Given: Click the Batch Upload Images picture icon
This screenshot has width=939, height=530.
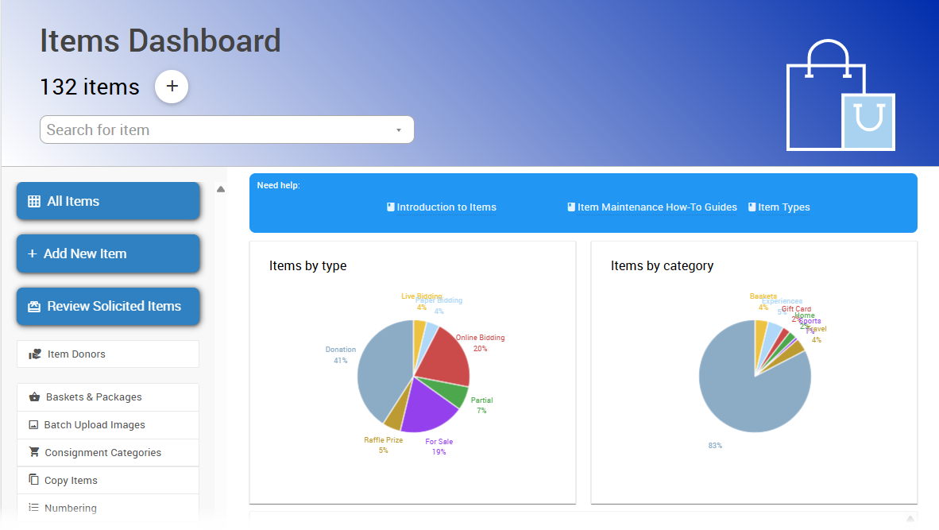Looking at the screenshot, I should coord(33,424).
